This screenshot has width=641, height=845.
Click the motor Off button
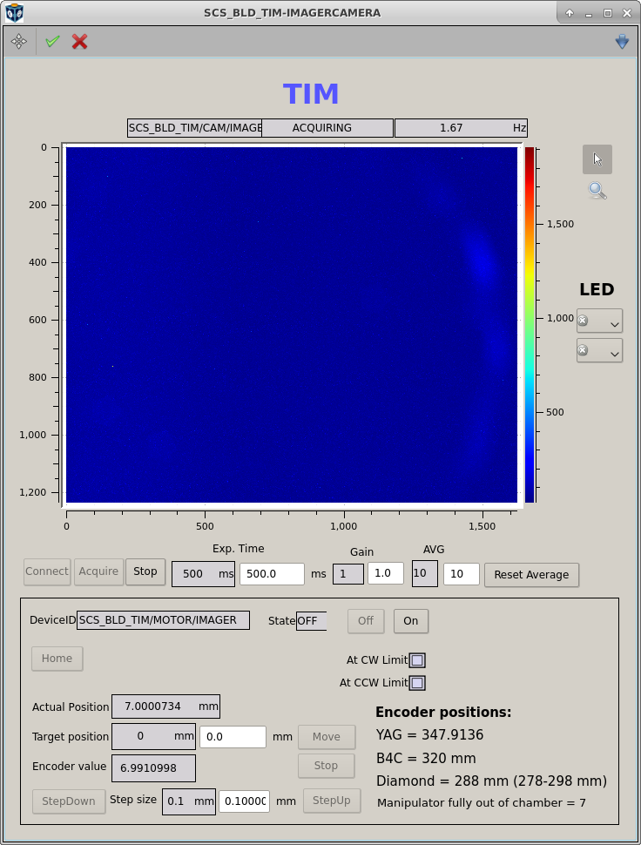[366, 621]
